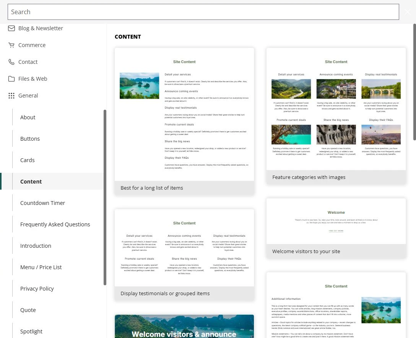Open the Commerce category
The image size is (416, 338).
[32, 45]
